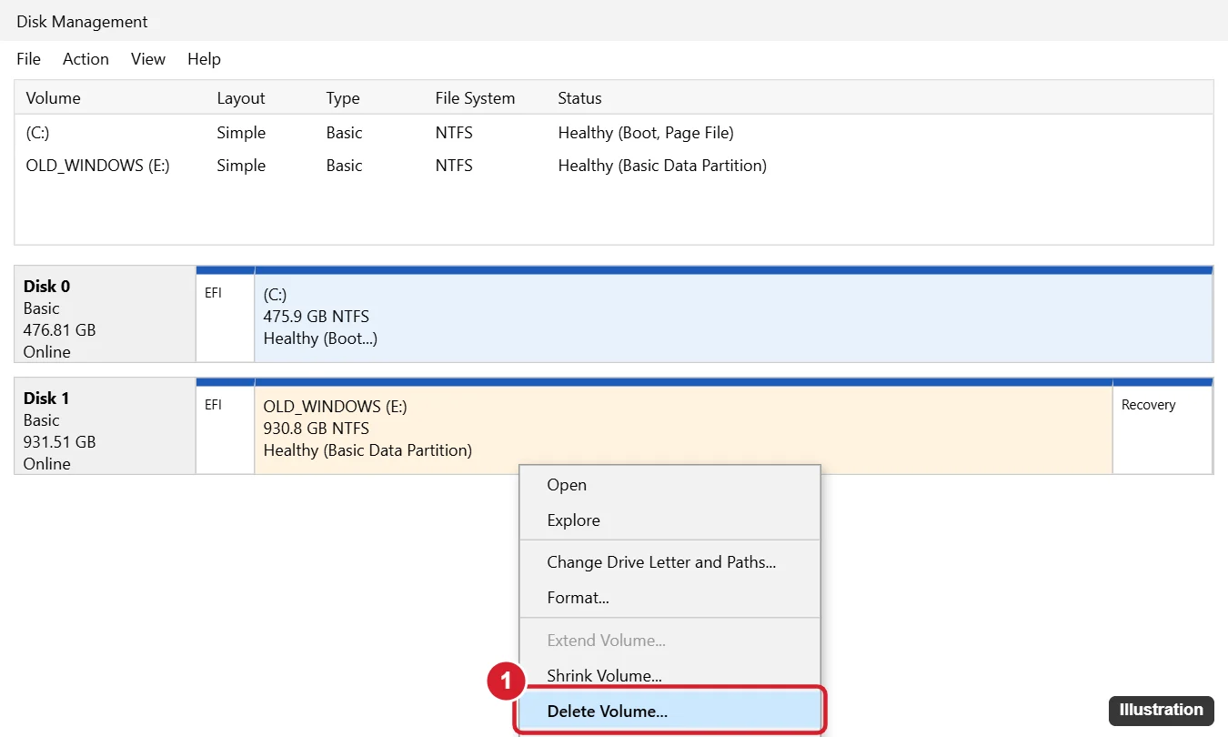The width and height of the screenshot is (1228, 737).
Task: Choose Open from the context menu
Action: pyautogui.click(x=669, y=485)
